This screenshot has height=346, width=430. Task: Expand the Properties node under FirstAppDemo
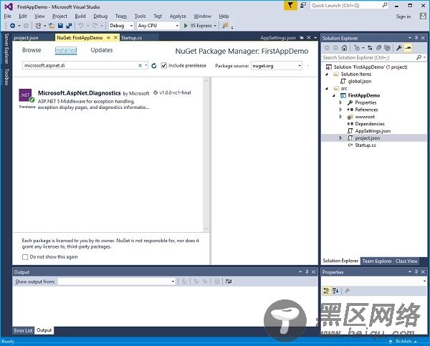[340, 102]
